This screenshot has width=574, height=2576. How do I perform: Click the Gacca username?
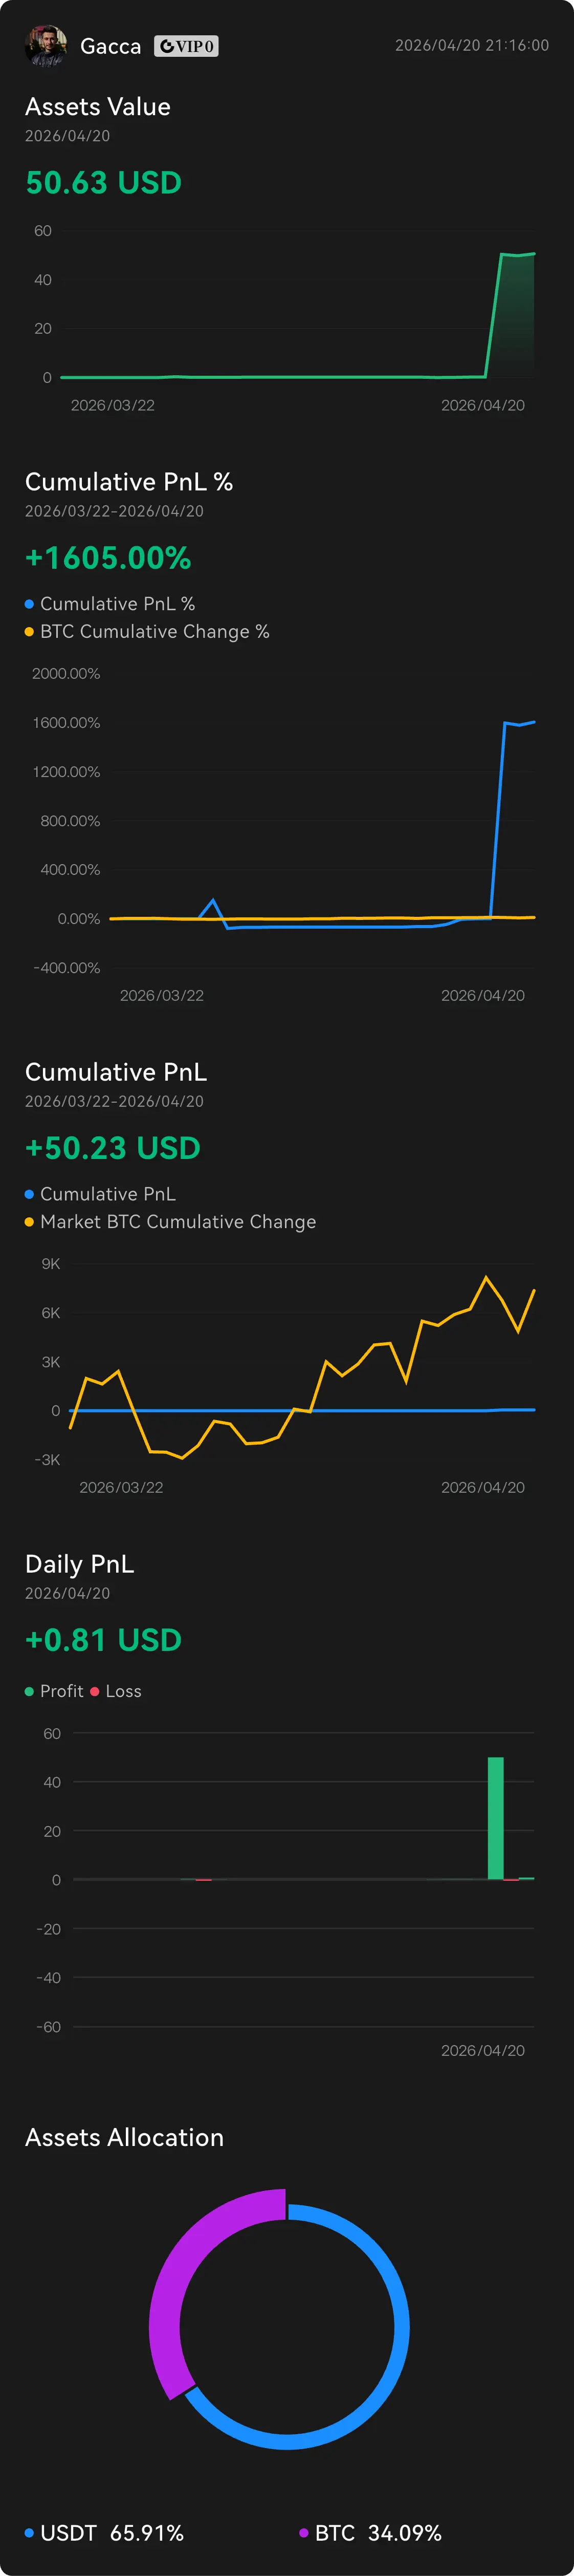pos(110,47)
